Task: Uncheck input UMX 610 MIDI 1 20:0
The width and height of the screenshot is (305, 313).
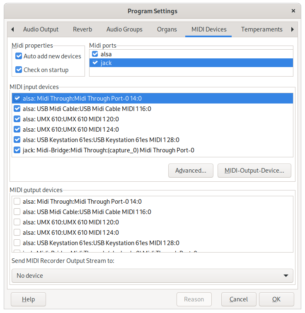Action: (17, 119)
